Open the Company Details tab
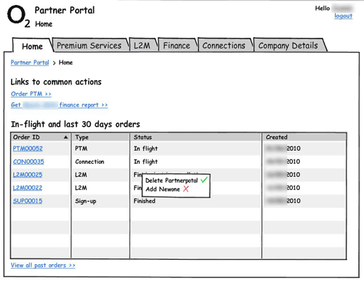This screenshot has height=281, width=364. click(x=288, y=45)
